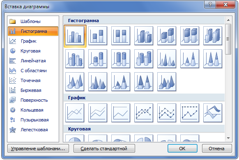Pick the 100% stacked cone chart
Viewport: 239px width, 160px height.
(213, 59)
